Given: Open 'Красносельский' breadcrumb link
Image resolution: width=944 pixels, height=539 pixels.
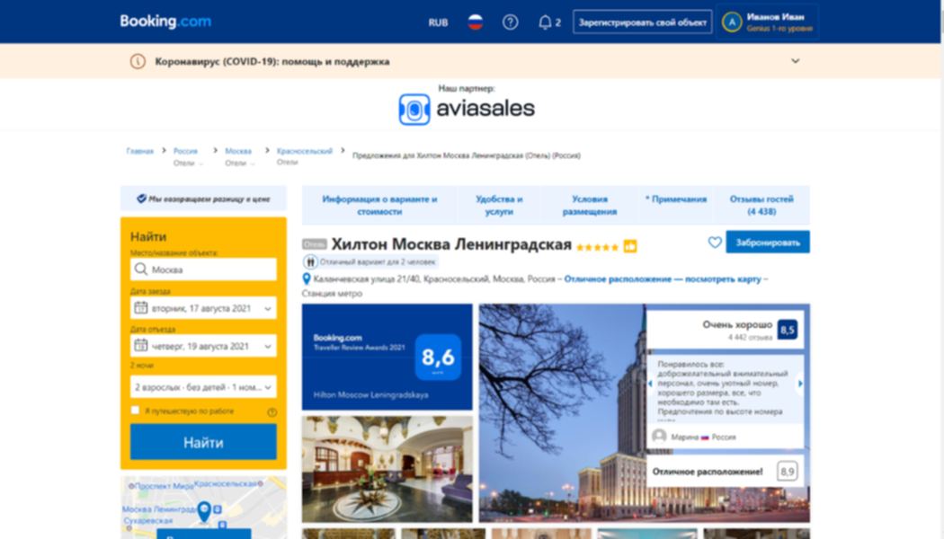Looking at the screenshot, I should 304,151.
